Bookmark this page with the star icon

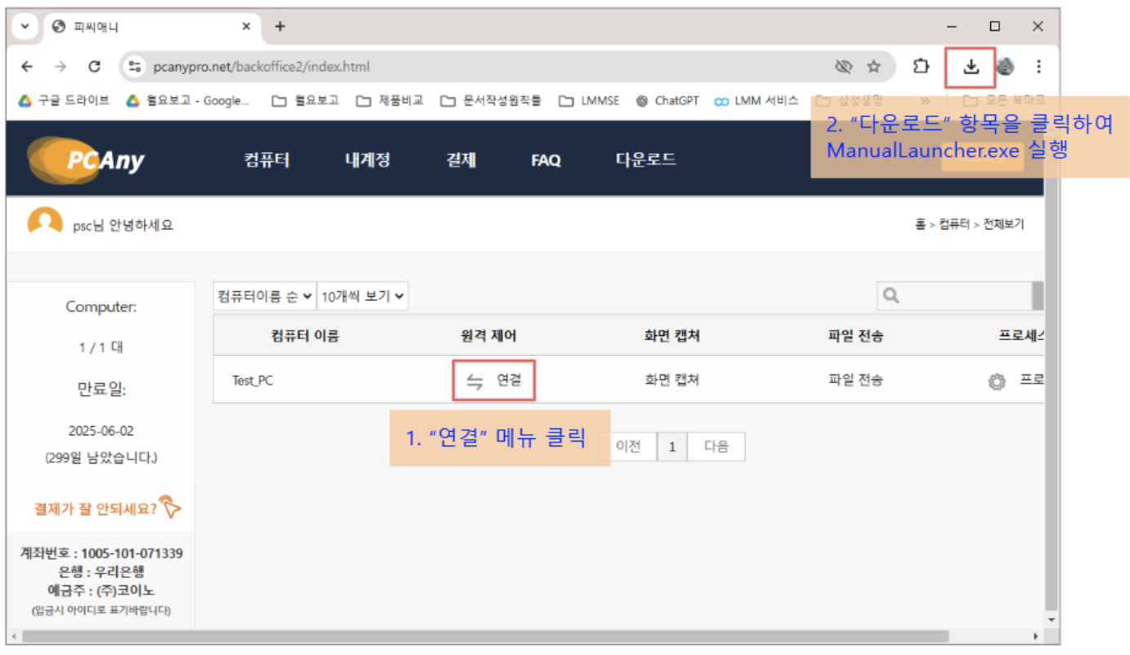[874, 67]
